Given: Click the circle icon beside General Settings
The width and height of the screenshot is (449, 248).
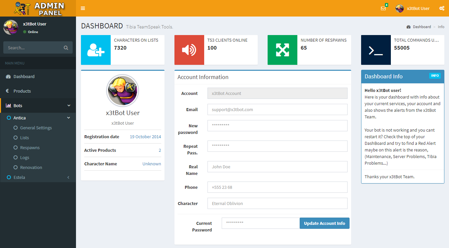Looking at the screenshot, I should [x=16, y=128].
